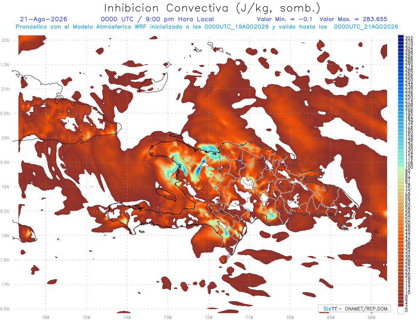This screenshot has width=417, height=322.
Task: Click the "75W" longitude label
Action: point(86,317)
